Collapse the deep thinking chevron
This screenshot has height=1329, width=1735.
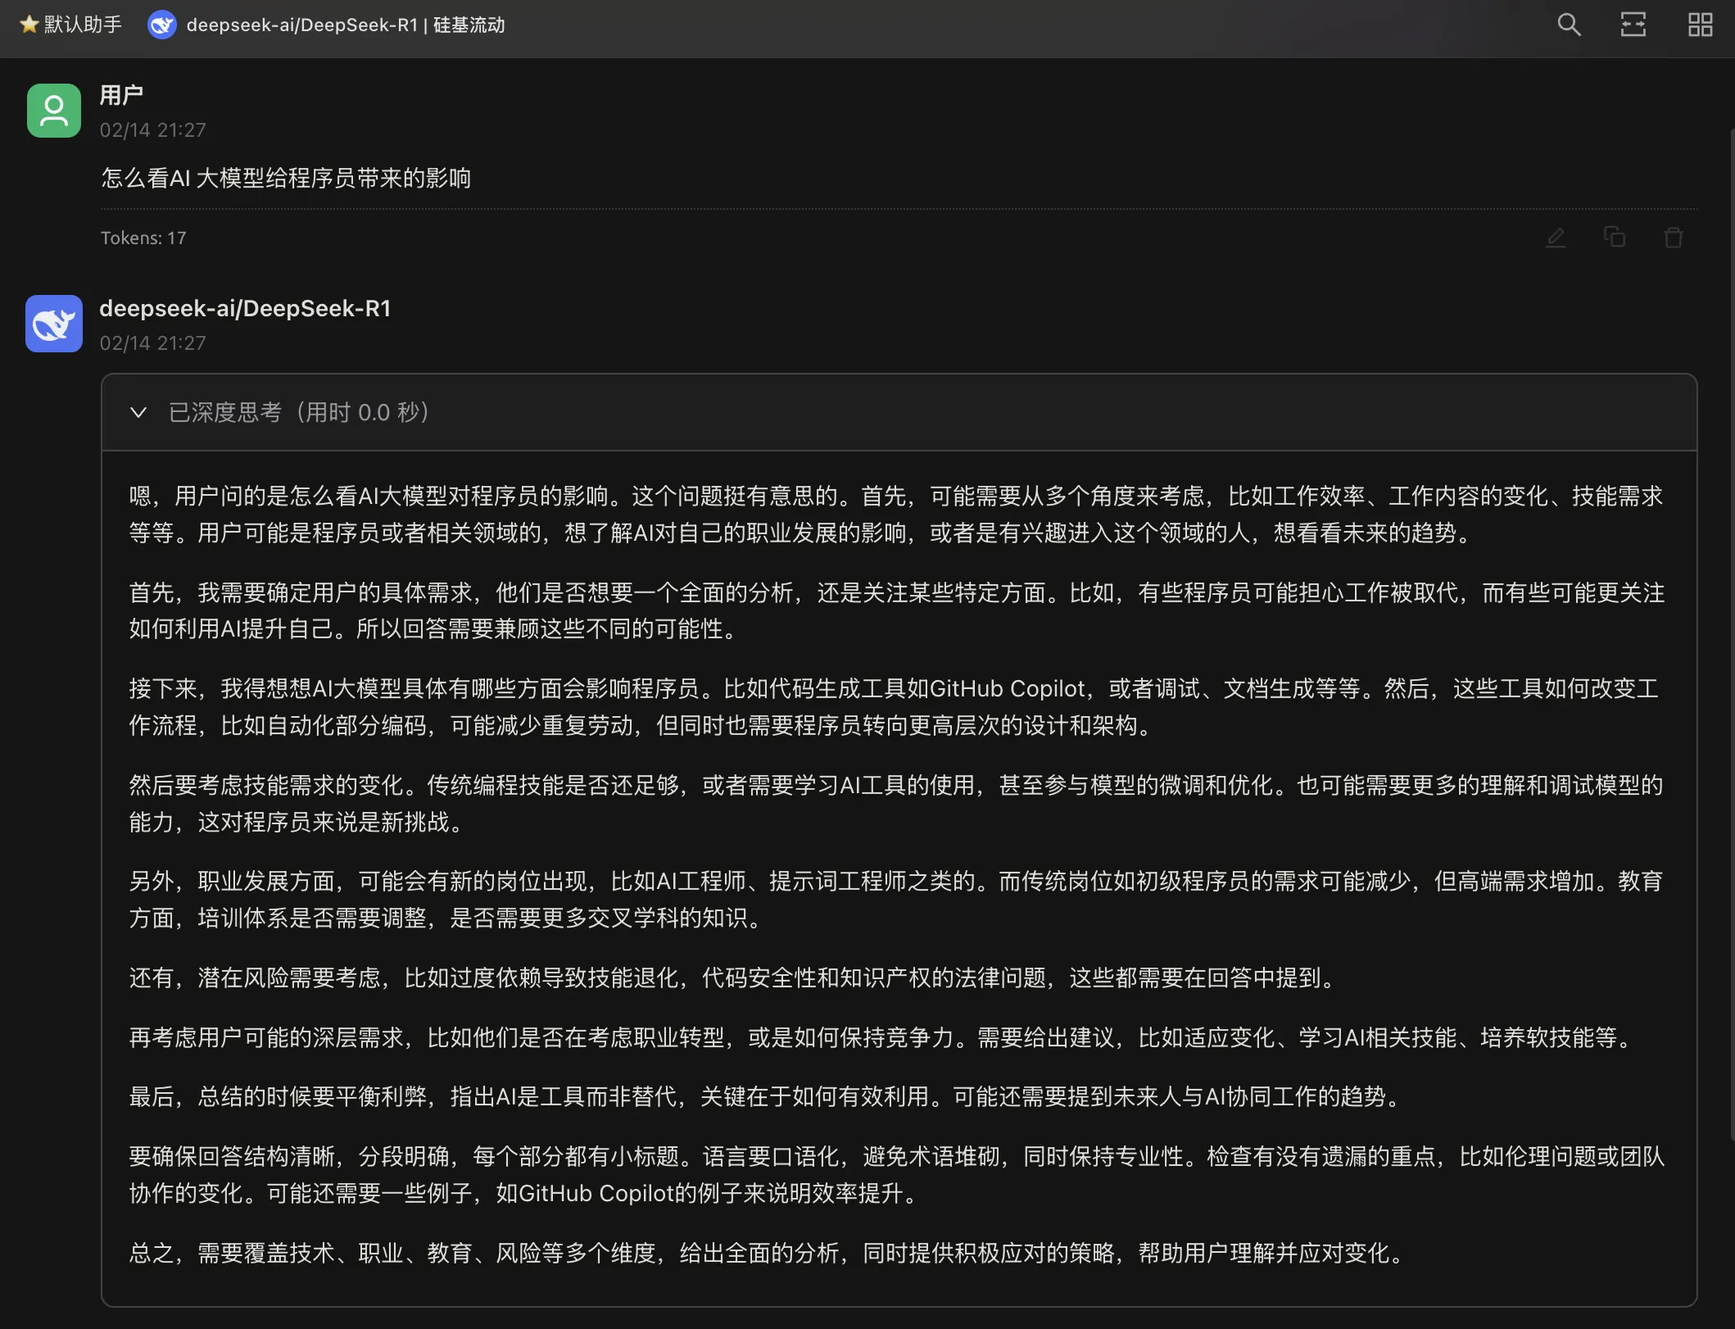[x=138, y=412]
